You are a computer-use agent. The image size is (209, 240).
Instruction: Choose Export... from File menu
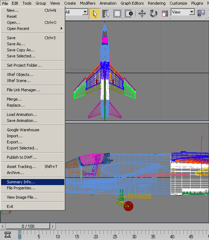[x=33, y=142]
